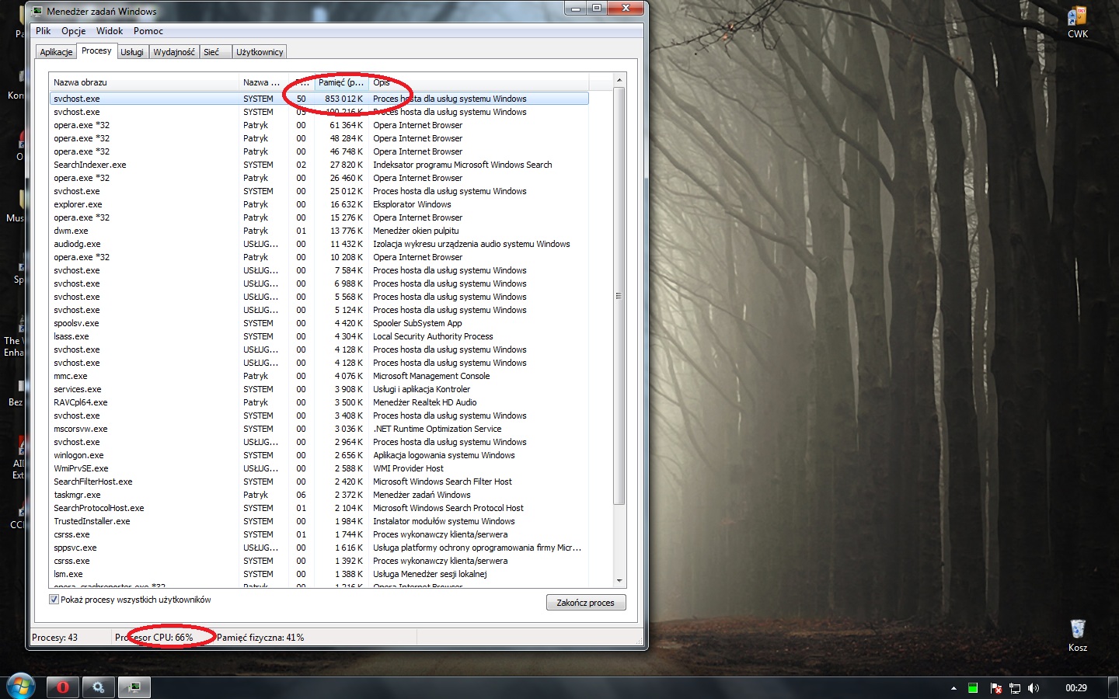Select the SearchFilterHost.exe process row
Viewport: 1119px width, 699px height.
tap(319, 482)
